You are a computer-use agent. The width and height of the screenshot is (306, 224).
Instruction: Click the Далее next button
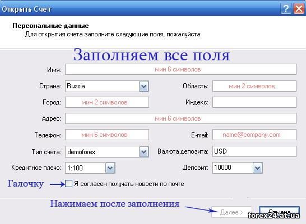[x=231, y=212]
